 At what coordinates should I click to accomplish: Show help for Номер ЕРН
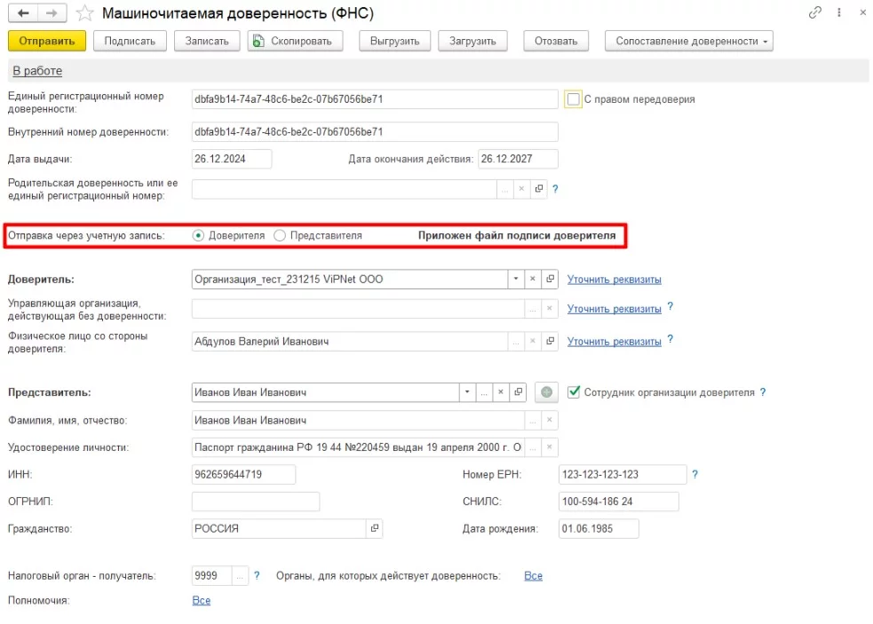pyautogui.click(x=694, y=474)
